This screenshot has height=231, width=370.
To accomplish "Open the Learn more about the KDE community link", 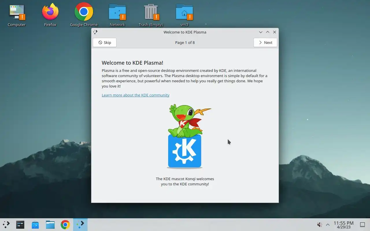I will coord(136,95).
